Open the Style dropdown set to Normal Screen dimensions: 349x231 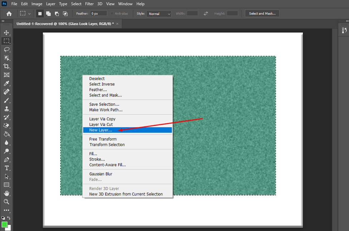tap(159, 14)
